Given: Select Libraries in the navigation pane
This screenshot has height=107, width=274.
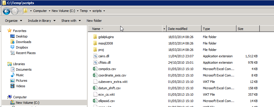Looking at the screenshot, I should tap(19, 64).
